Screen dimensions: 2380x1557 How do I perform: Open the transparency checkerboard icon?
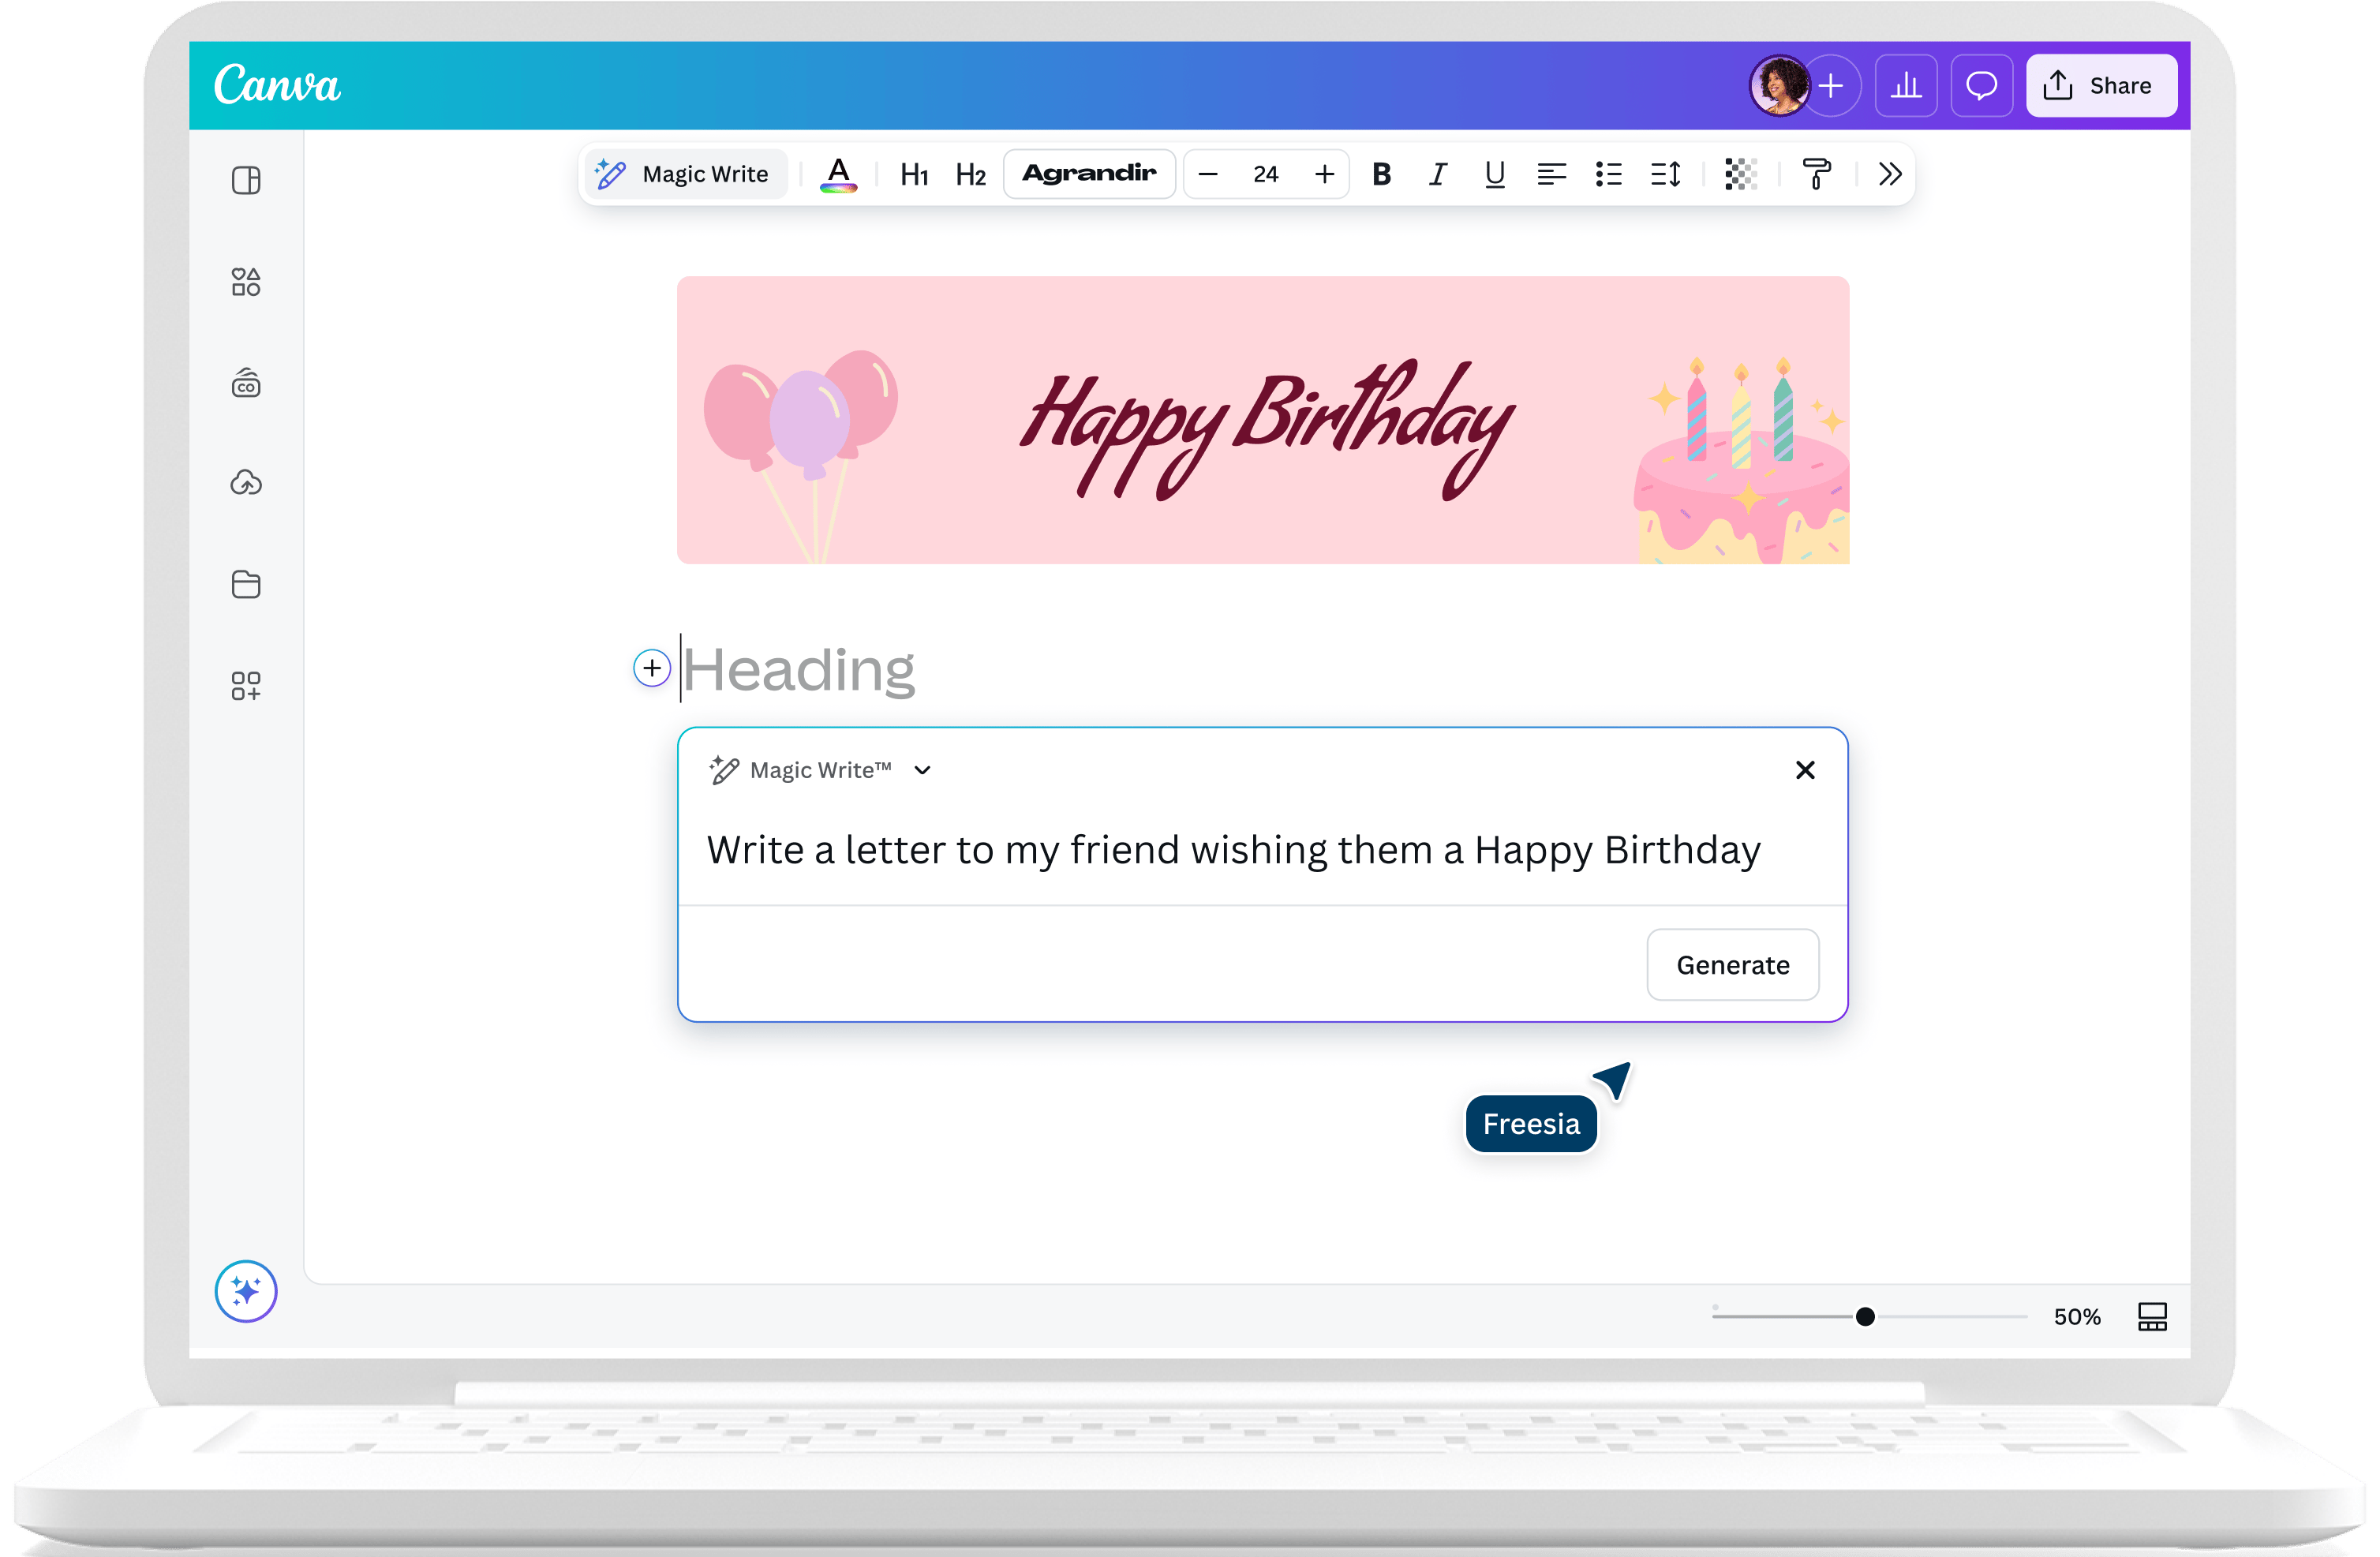click(x=1740, y=175)
